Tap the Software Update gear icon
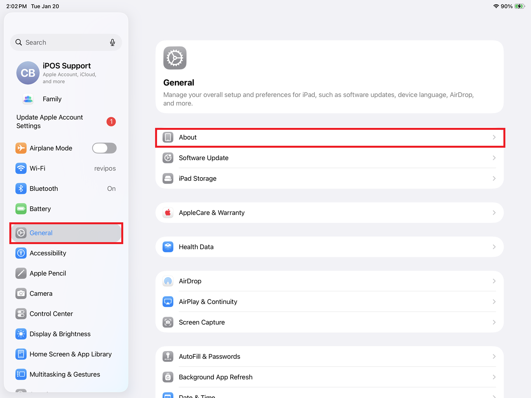The width and height of the screenshot is (531, 398). click(168, 158)
